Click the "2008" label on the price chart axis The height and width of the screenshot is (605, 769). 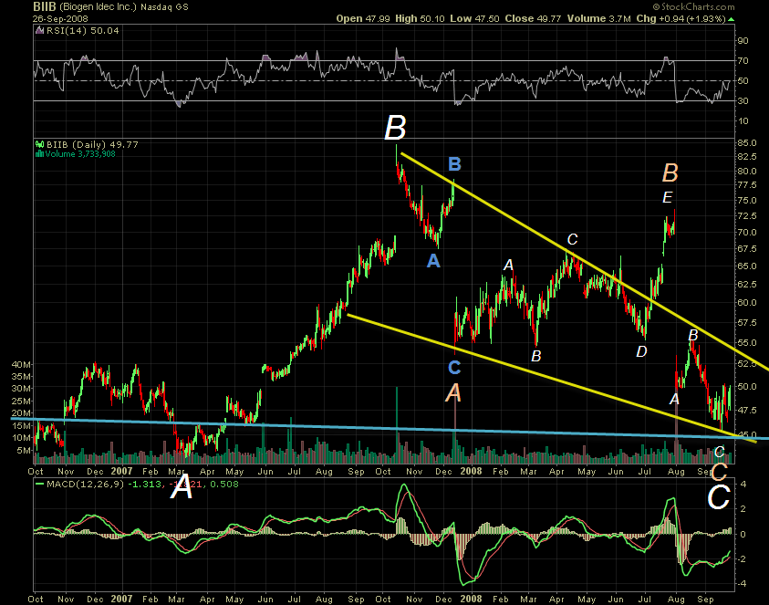(471, 471)
